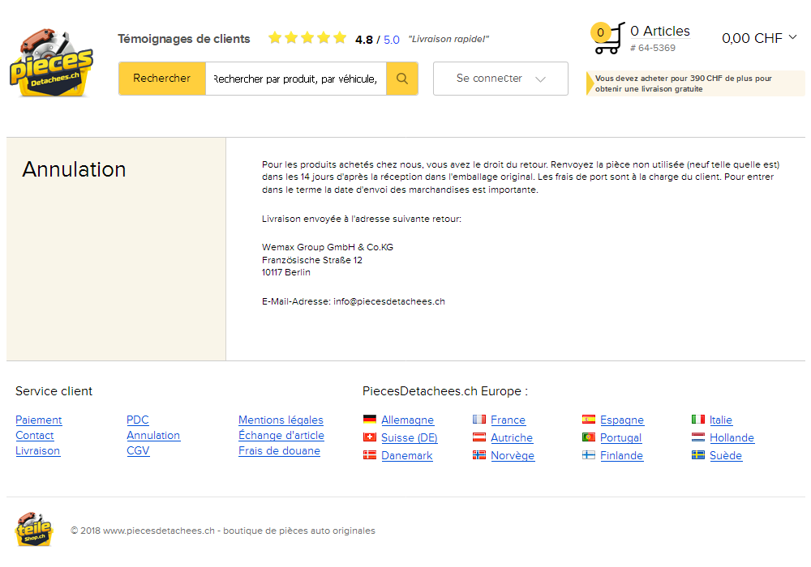Click the Suisse (DE) flag icon
811x567 pixels.
370,437
